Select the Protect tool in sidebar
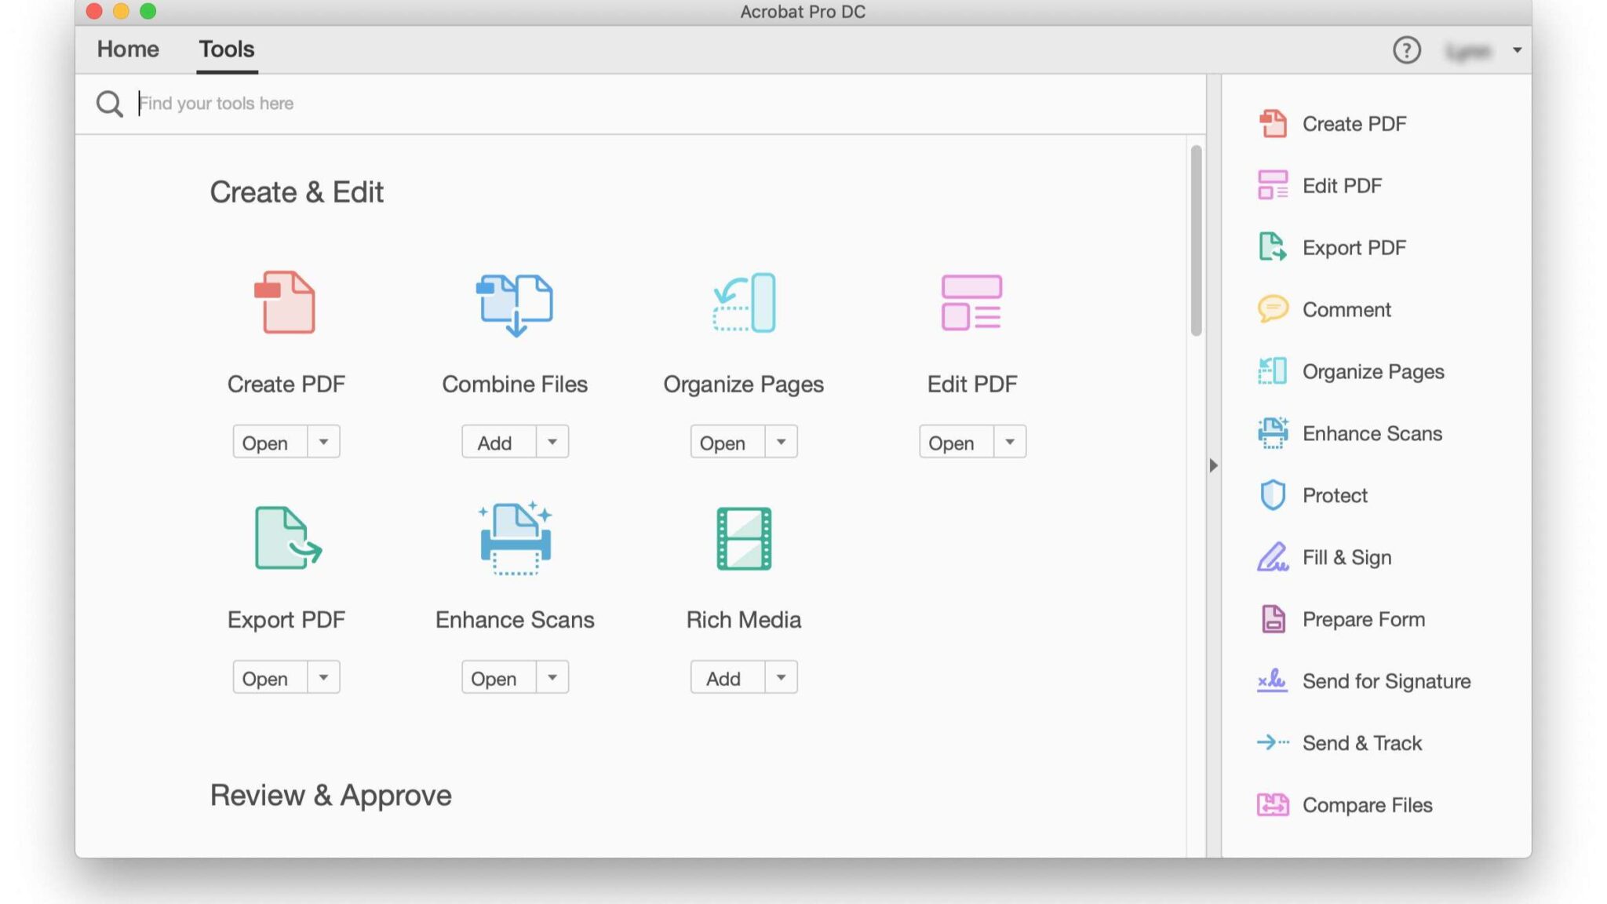 (x=1333, y=494)
